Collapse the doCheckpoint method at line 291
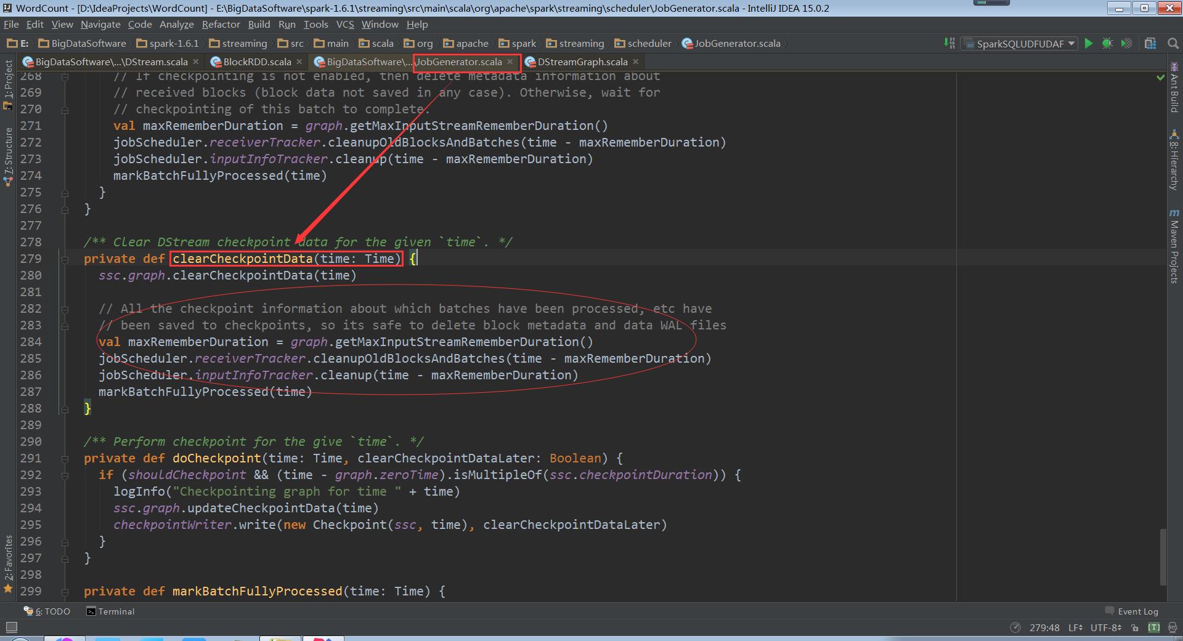The width and height of the screenshot is (1183, 641). (x=65, y=459)
